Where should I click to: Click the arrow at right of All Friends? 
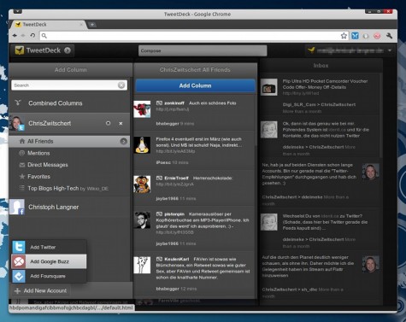[x=123, y=141]
